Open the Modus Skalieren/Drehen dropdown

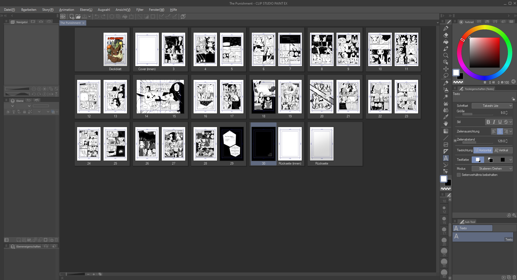pyautogui.click(x=492, y=169)
